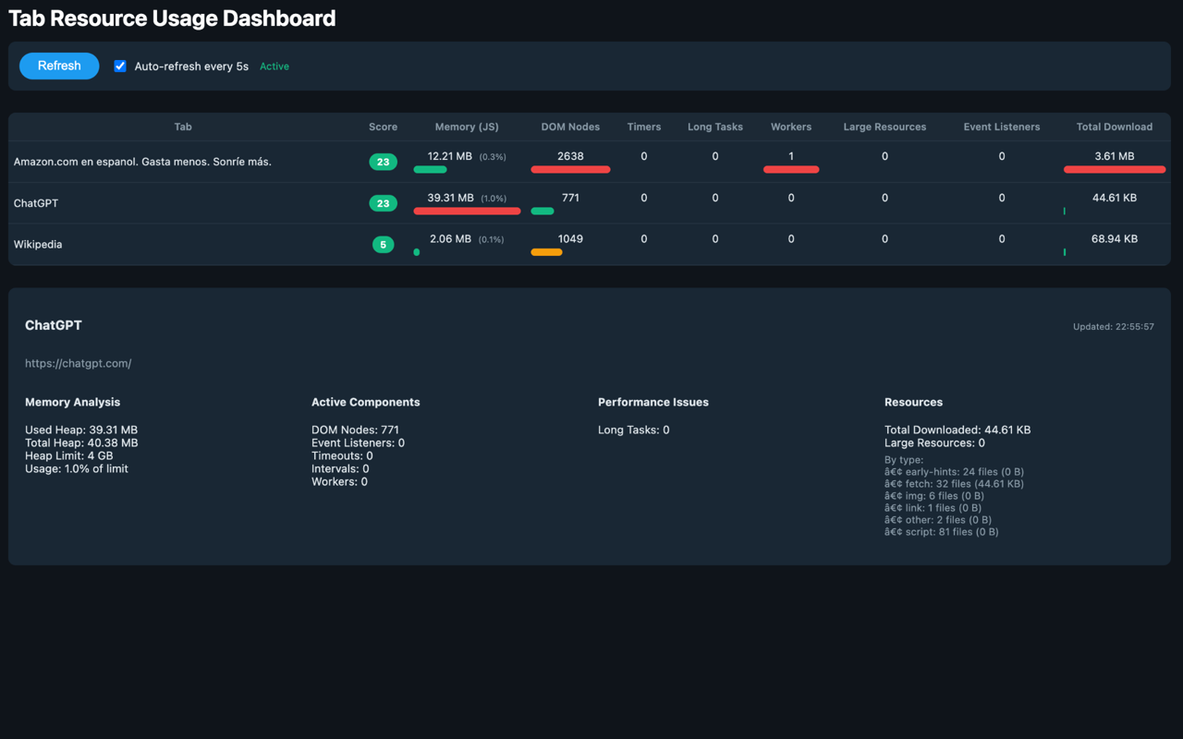The height and width of the screenshot is (739, 1183).
Task: Select the ChatGPT row in the table
Action: (590, 203)
